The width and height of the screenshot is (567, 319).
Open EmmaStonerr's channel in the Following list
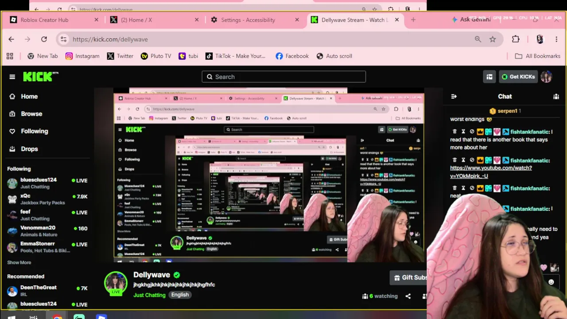click(x=47, y=246)
